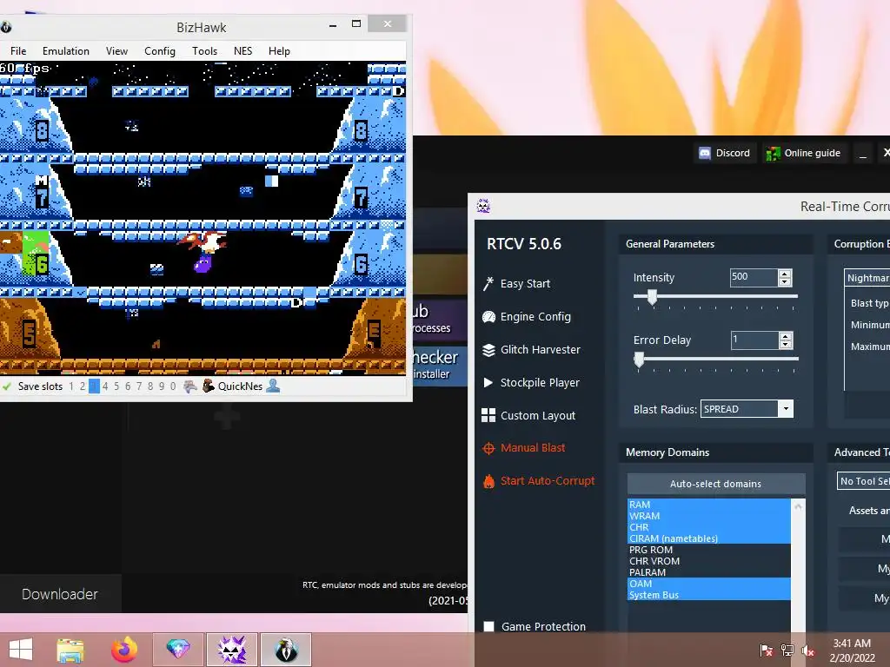Screen dimensions: 890x667
Task: Open File Explorer from the taskbar
Action: click(70, 650)
